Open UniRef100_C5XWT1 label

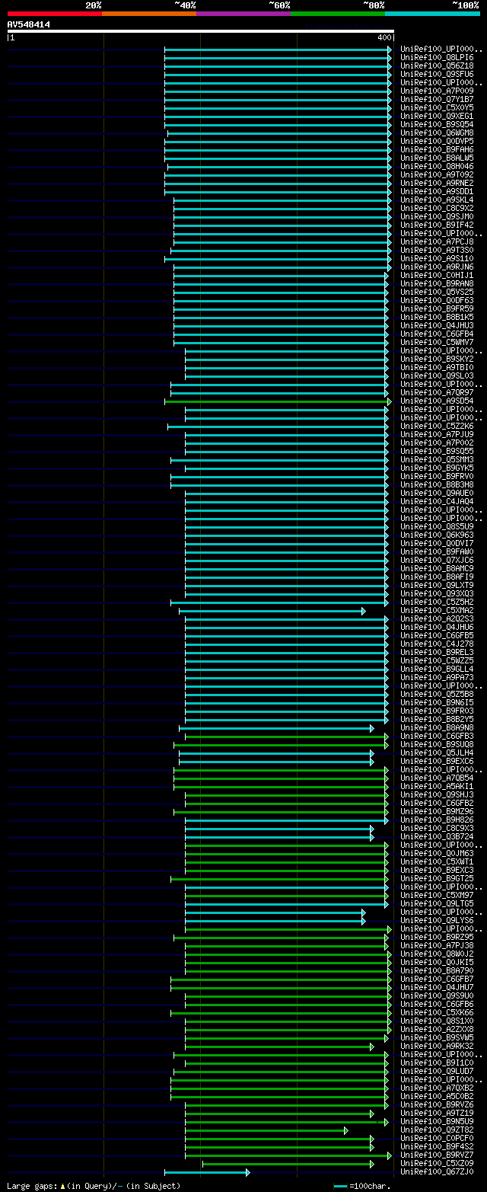click(x=437, y=861)
